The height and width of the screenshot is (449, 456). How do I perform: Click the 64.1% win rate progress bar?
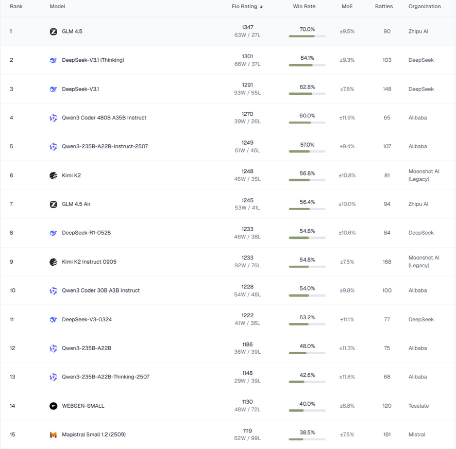click(307, 65)
